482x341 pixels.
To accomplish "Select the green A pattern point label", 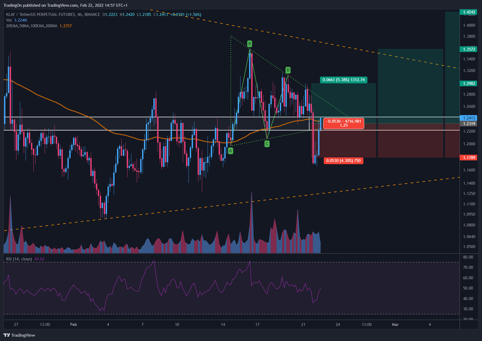I will [x=230, y=151].
